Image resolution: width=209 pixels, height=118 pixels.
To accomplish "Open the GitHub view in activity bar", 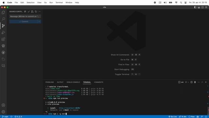I will coord(3,52).
